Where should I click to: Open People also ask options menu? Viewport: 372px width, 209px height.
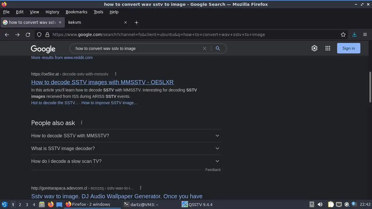click(82, 123)
